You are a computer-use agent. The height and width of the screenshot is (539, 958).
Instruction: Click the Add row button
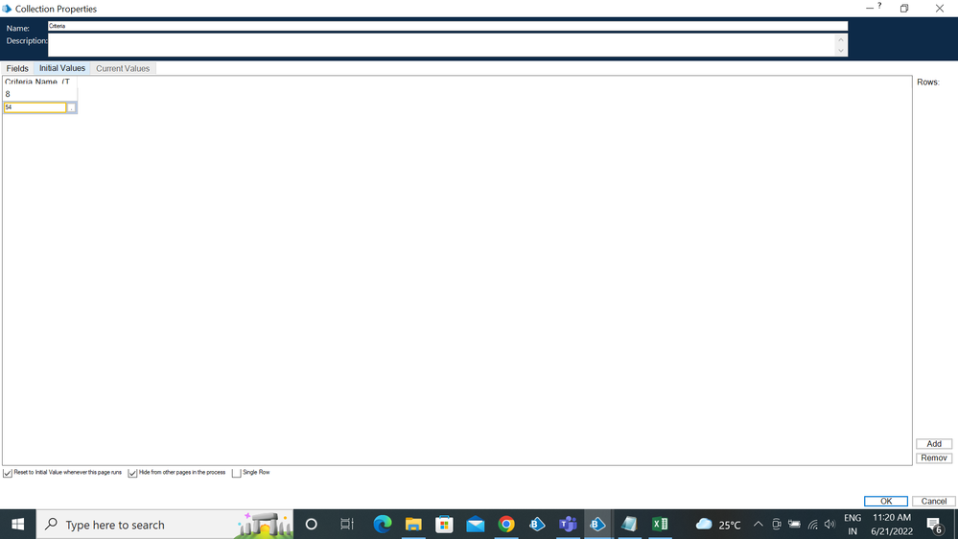(x=934, y=444)
